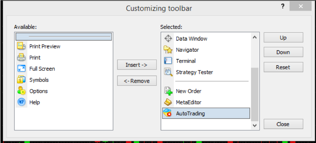Viewport: 316px width, 143px height.
Task: Select the MetaEditor book icon
Action: pyautogui.click(x=168, y=102)
